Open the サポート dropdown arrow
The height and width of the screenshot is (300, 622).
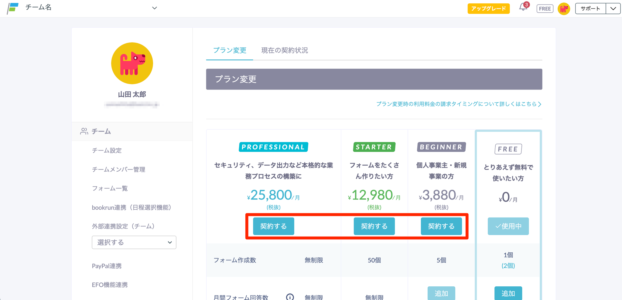613,8
